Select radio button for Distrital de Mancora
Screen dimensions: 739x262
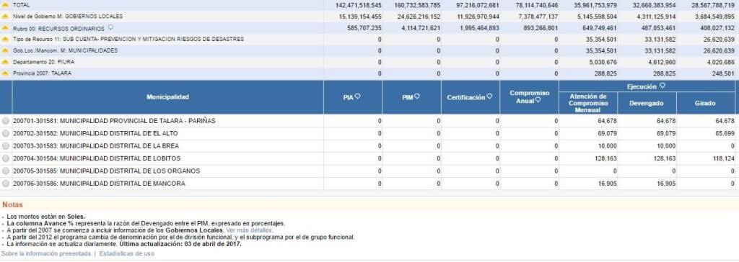click(6, 184)
